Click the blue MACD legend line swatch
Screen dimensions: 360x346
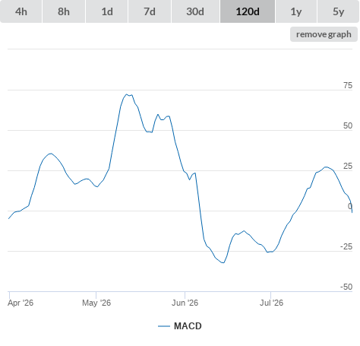coord(164,326)
